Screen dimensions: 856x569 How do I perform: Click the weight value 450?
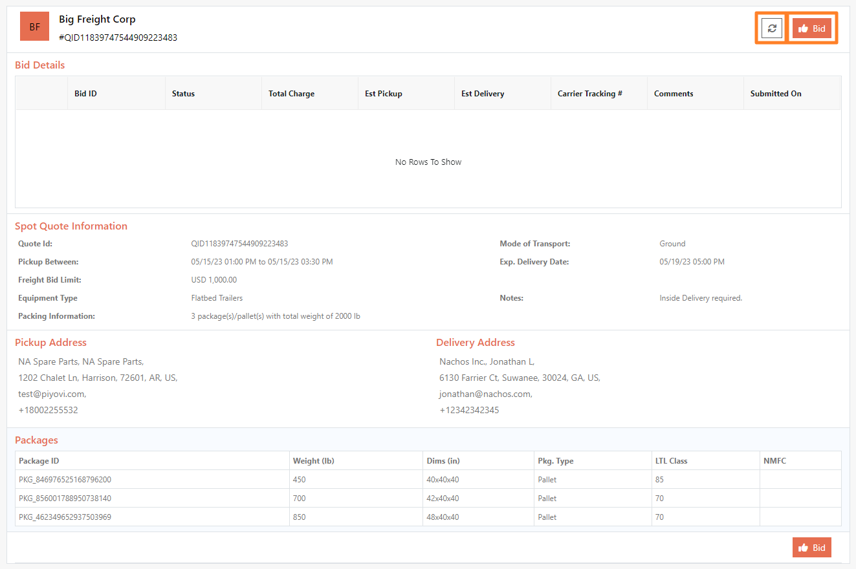pyautogui.click(x=299, y=480)
